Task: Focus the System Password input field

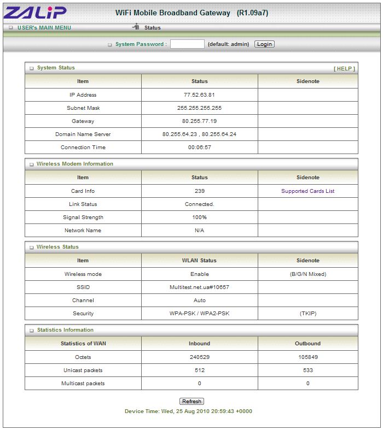Action: click(187, 44)
